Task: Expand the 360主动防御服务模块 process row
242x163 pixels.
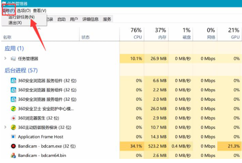Action: (5, 127)
